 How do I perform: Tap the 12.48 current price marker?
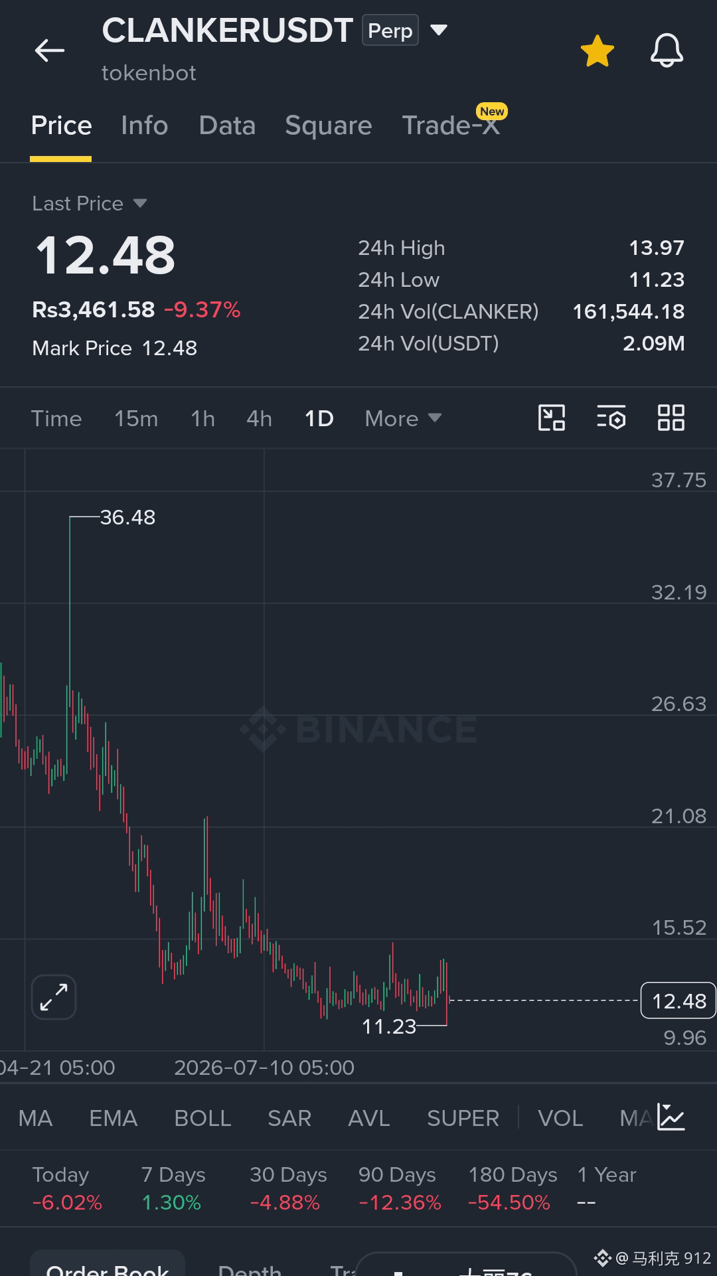pos(678,1000)
